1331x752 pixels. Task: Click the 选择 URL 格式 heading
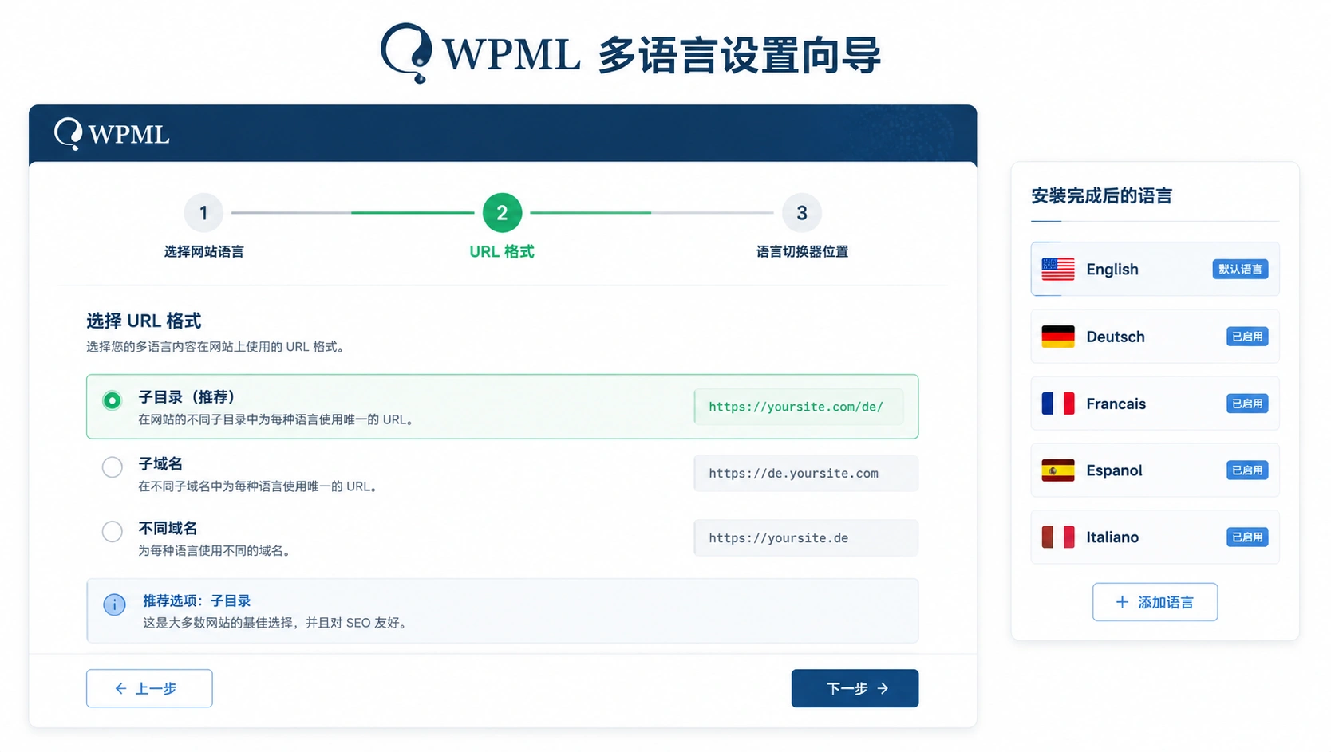click(x=144, y=321)
